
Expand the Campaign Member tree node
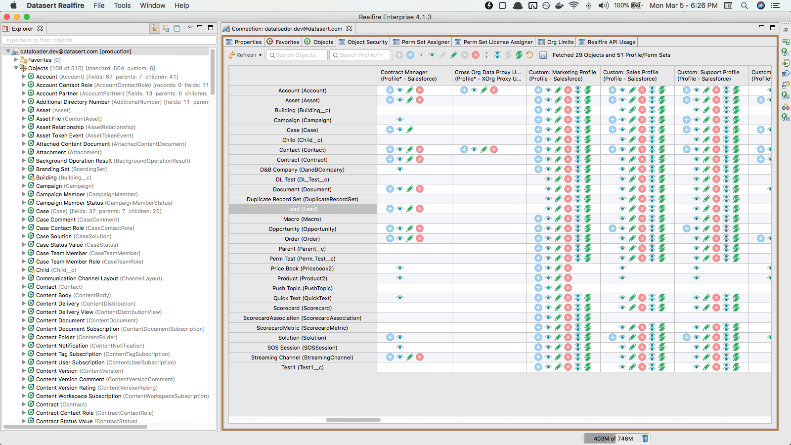24,194
